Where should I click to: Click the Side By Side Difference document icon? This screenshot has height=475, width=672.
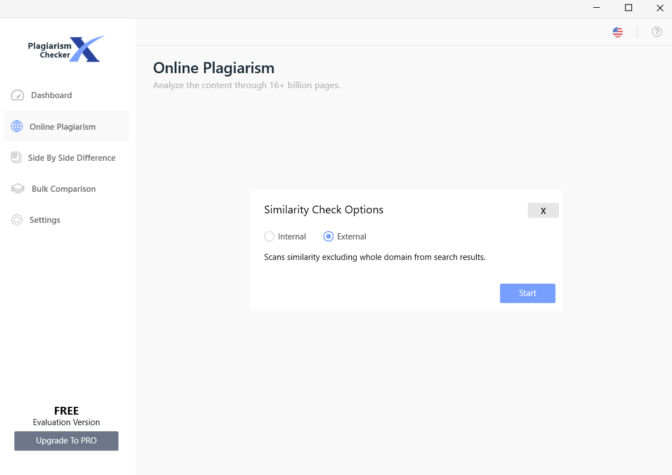pyautogui.click(x=16, y=157)
